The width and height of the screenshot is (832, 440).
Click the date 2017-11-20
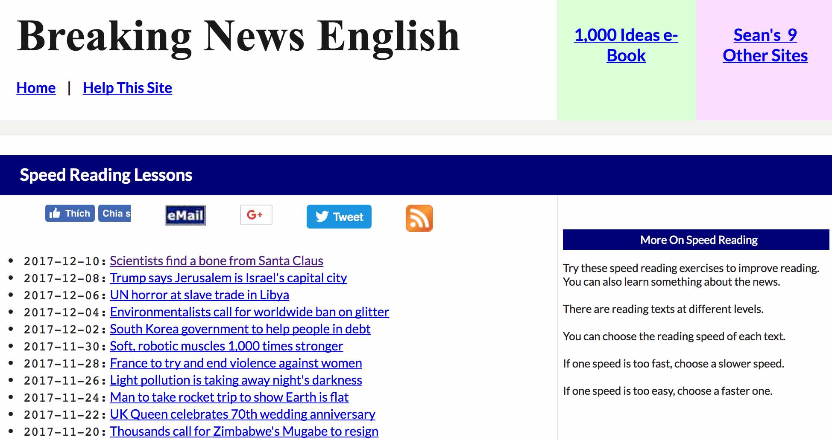point(62,432)
